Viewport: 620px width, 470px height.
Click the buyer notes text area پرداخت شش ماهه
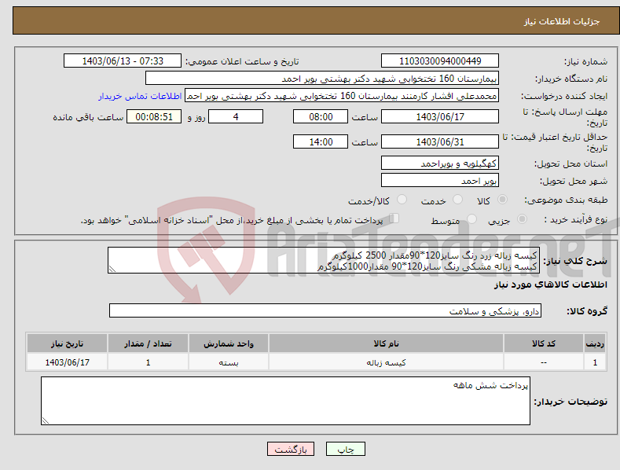285,401
